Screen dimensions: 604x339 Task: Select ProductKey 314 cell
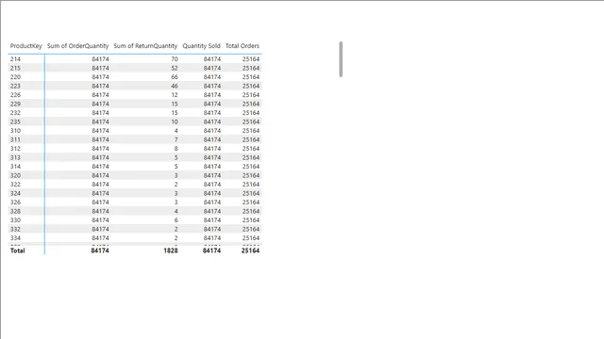coord(15,167)
